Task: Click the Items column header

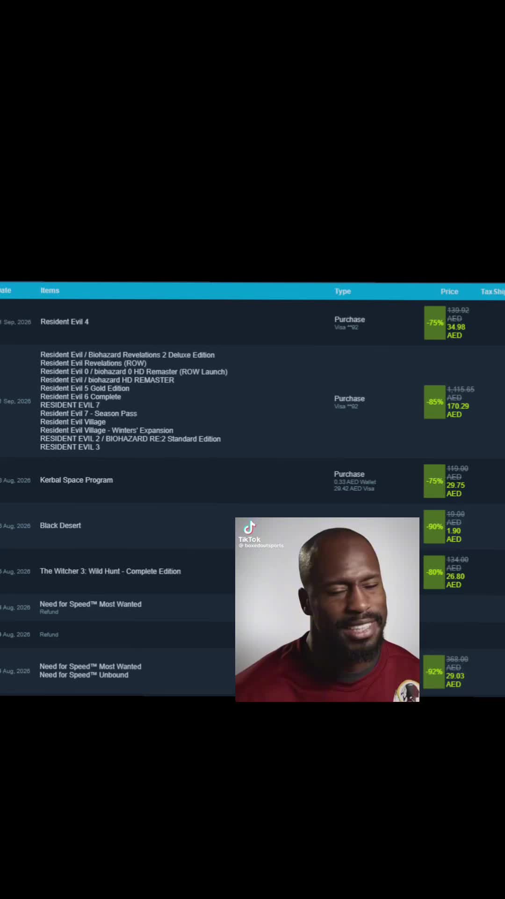Action: [50, 290]
